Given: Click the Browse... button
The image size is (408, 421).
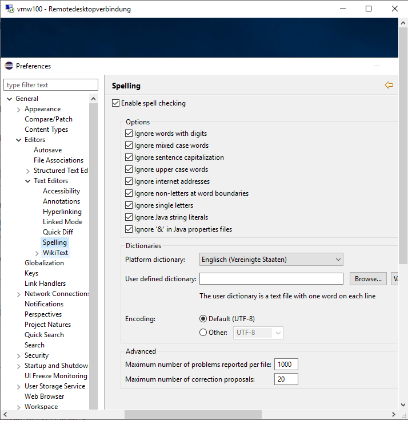Looking at the screenshot, I should pos(367,279).
